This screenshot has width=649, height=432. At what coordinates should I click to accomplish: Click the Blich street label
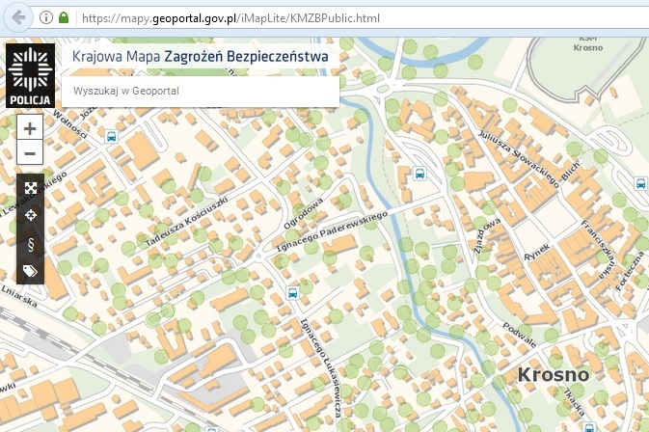570,171
